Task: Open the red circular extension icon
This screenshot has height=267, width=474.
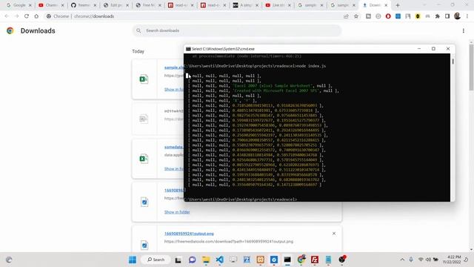Action: pos(388,16)
